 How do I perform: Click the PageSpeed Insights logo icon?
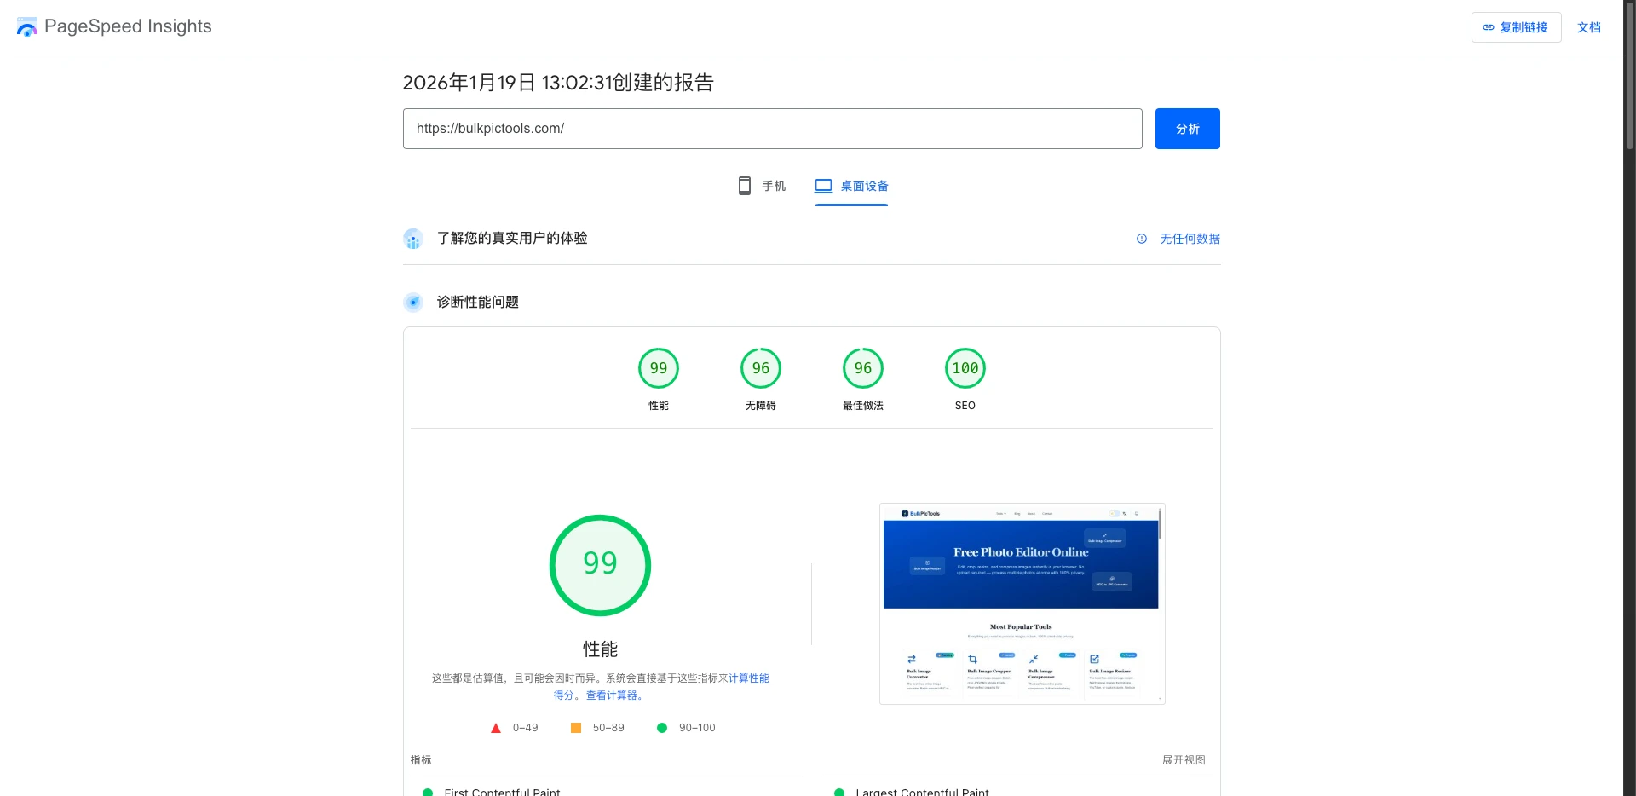coord(26,26)
